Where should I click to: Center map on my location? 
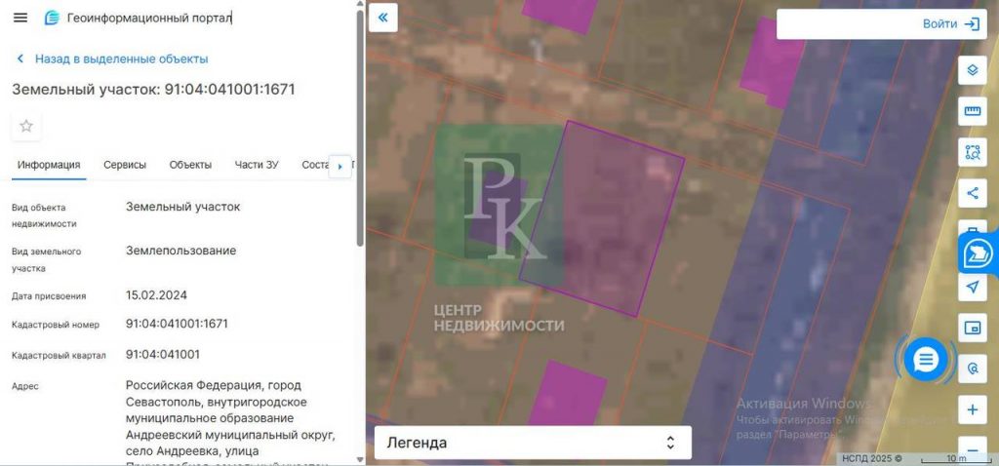coord(972,287)
